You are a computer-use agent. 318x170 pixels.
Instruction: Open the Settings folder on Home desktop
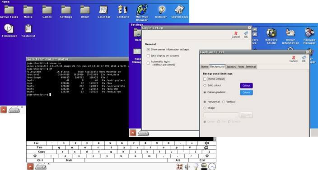point(66,12)
